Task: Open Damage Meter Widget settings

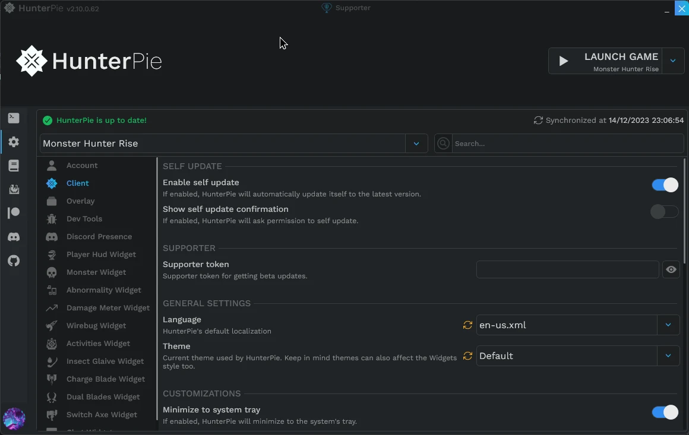Action: [108, 308]
